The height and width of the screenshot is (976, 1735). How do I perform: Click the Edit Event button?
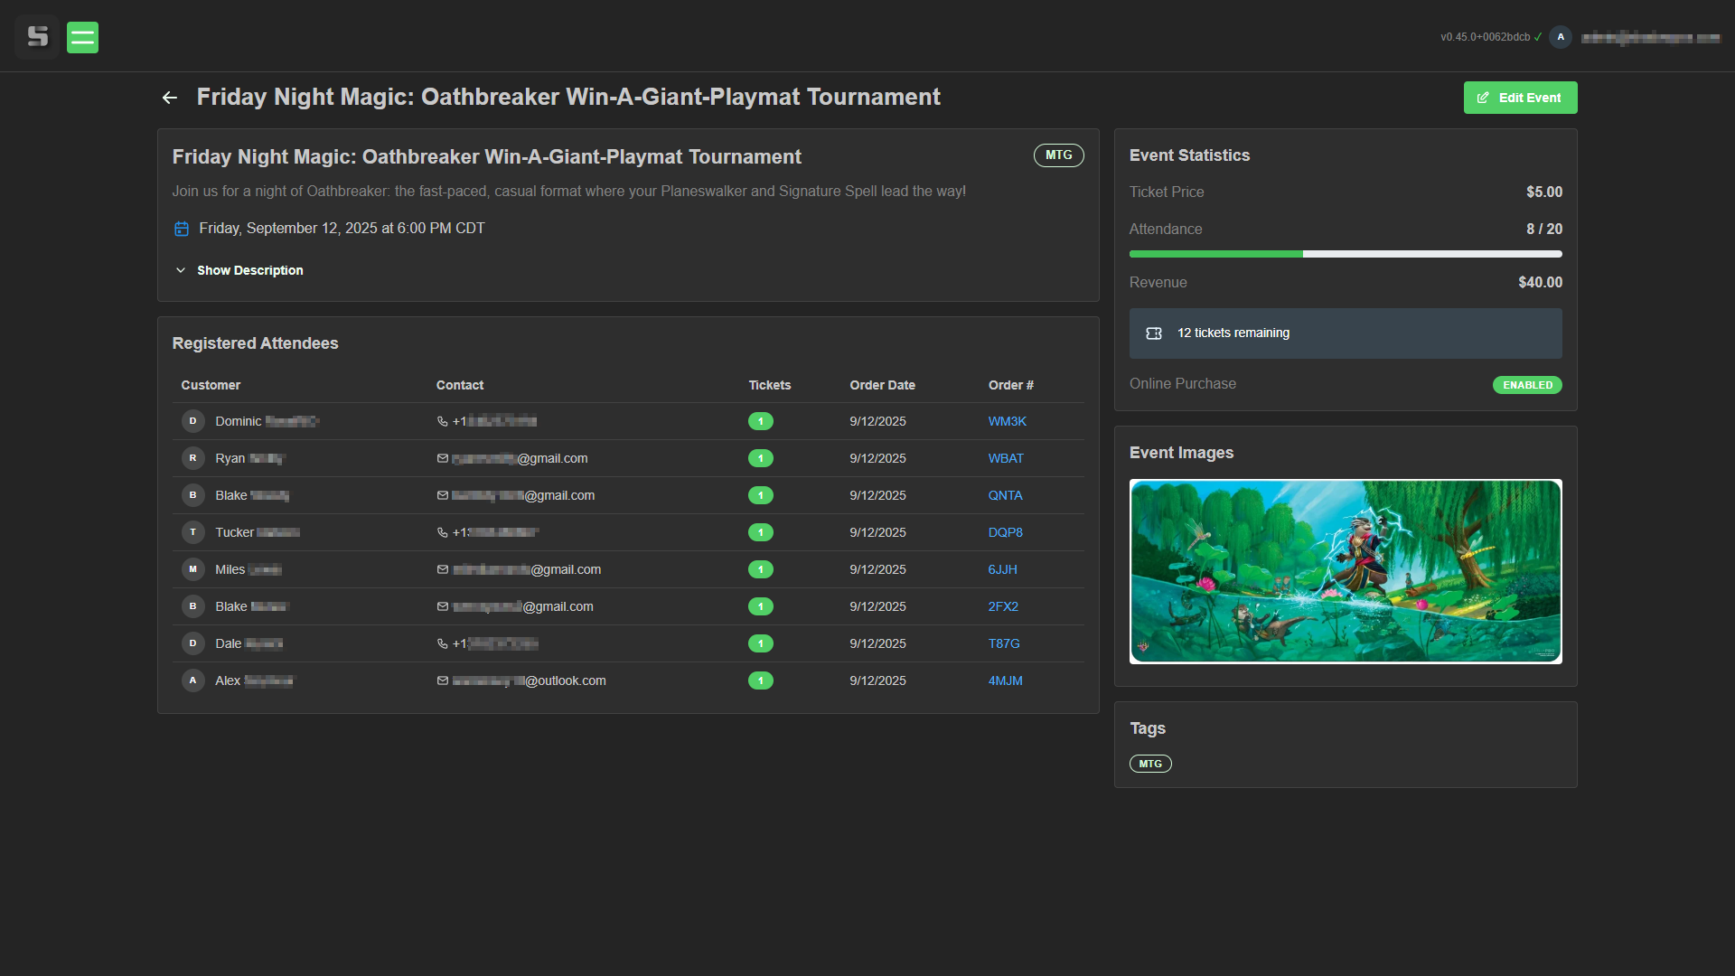[1520, 98]
